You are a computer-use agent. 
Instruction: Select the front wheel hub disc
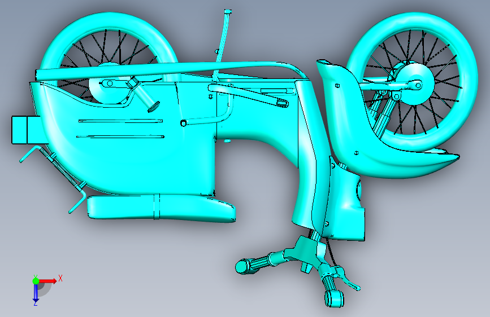414,83
